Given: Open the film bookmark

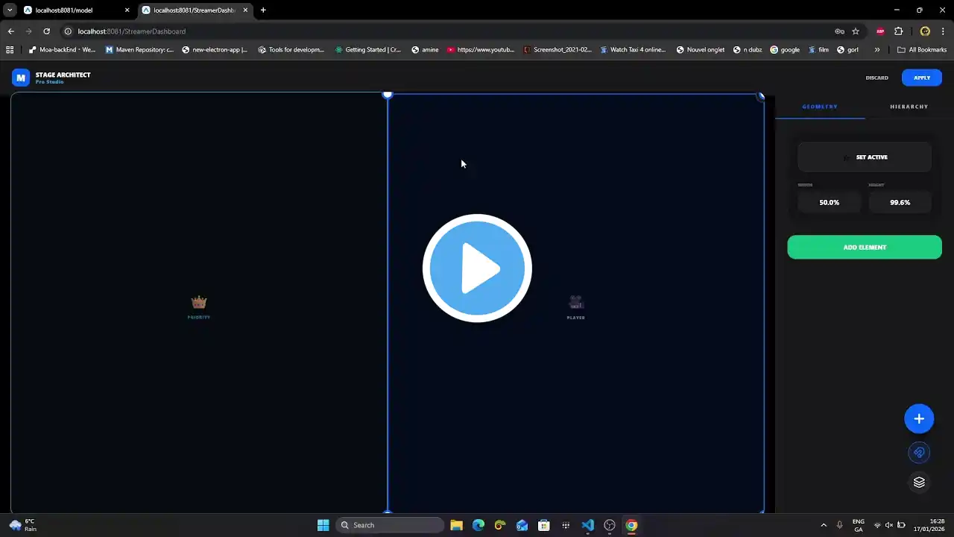Looking at the screenshot, I should tap(818, 50).
